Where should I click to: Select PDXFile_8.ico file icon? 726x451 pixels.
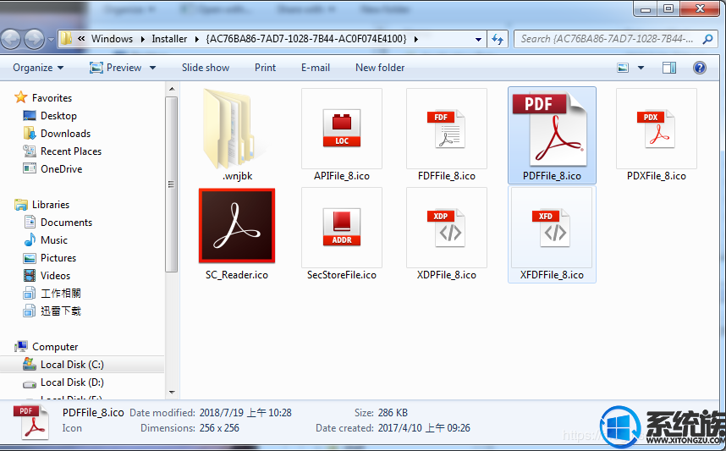(x=657, y=129)
